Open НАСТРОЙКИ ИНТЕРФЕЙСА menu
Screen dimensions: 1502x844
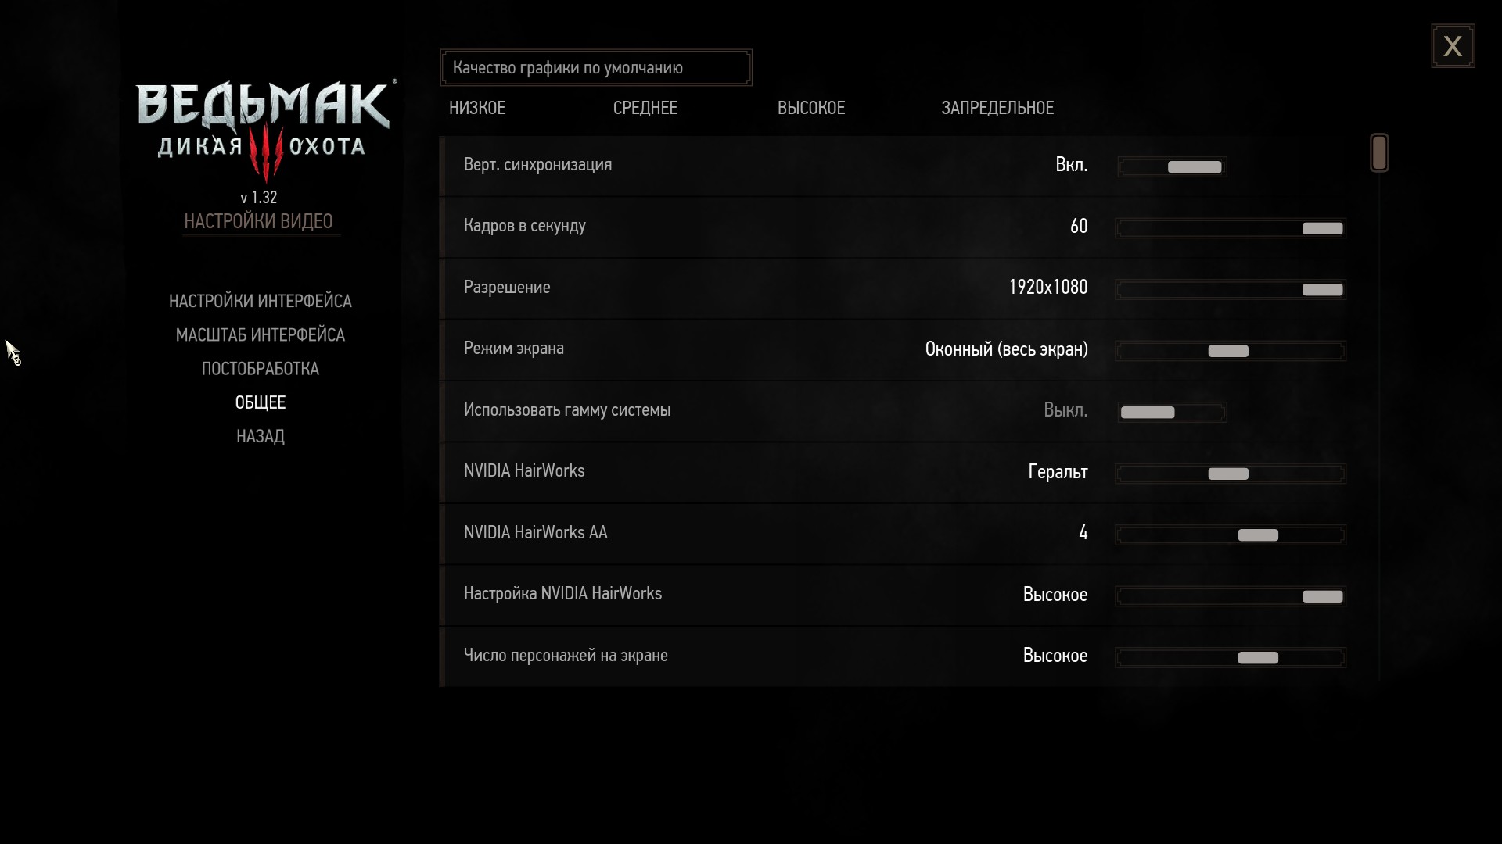click(x=261, y=301)
